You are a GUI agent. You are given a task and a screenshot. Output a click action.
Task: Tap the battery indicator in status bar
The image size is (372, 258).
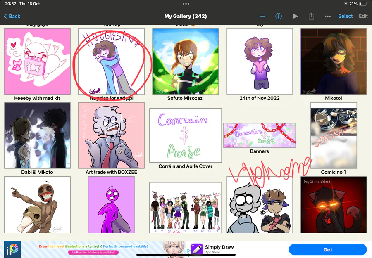point(363,4)
